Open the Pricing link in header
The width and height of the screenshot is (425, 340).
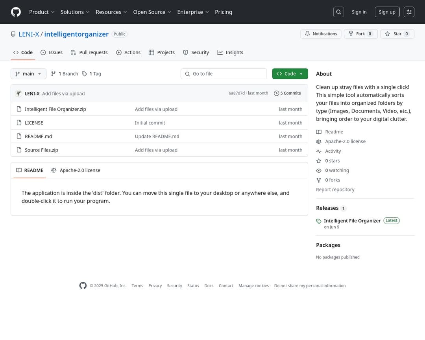pyautogui.click(x=224, y=12)
